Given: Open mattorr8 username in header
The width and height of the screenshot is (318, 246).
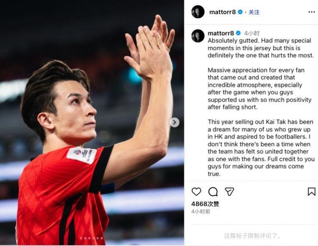Looking at the screenshot, I should 222,12.
